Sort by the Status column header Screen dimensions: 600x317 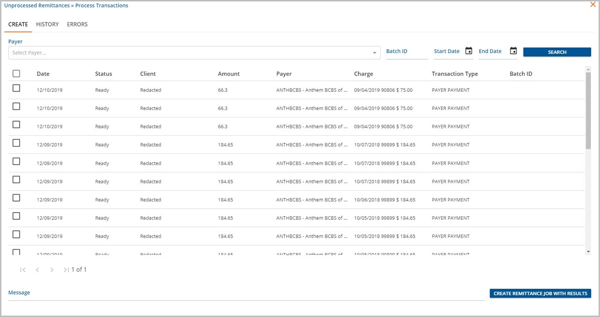point(104,74)
